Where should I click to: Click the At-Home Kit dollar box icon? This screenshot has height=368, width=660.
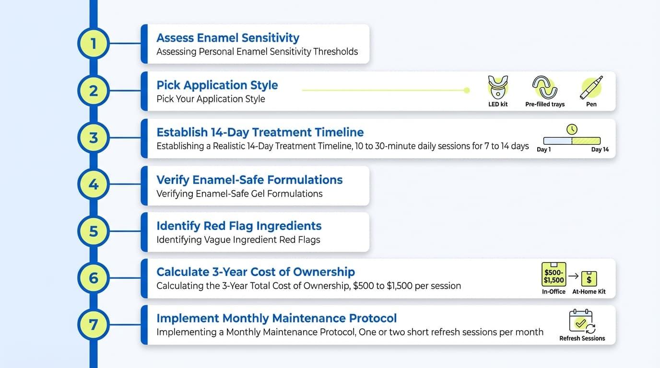tap(589, 278)
